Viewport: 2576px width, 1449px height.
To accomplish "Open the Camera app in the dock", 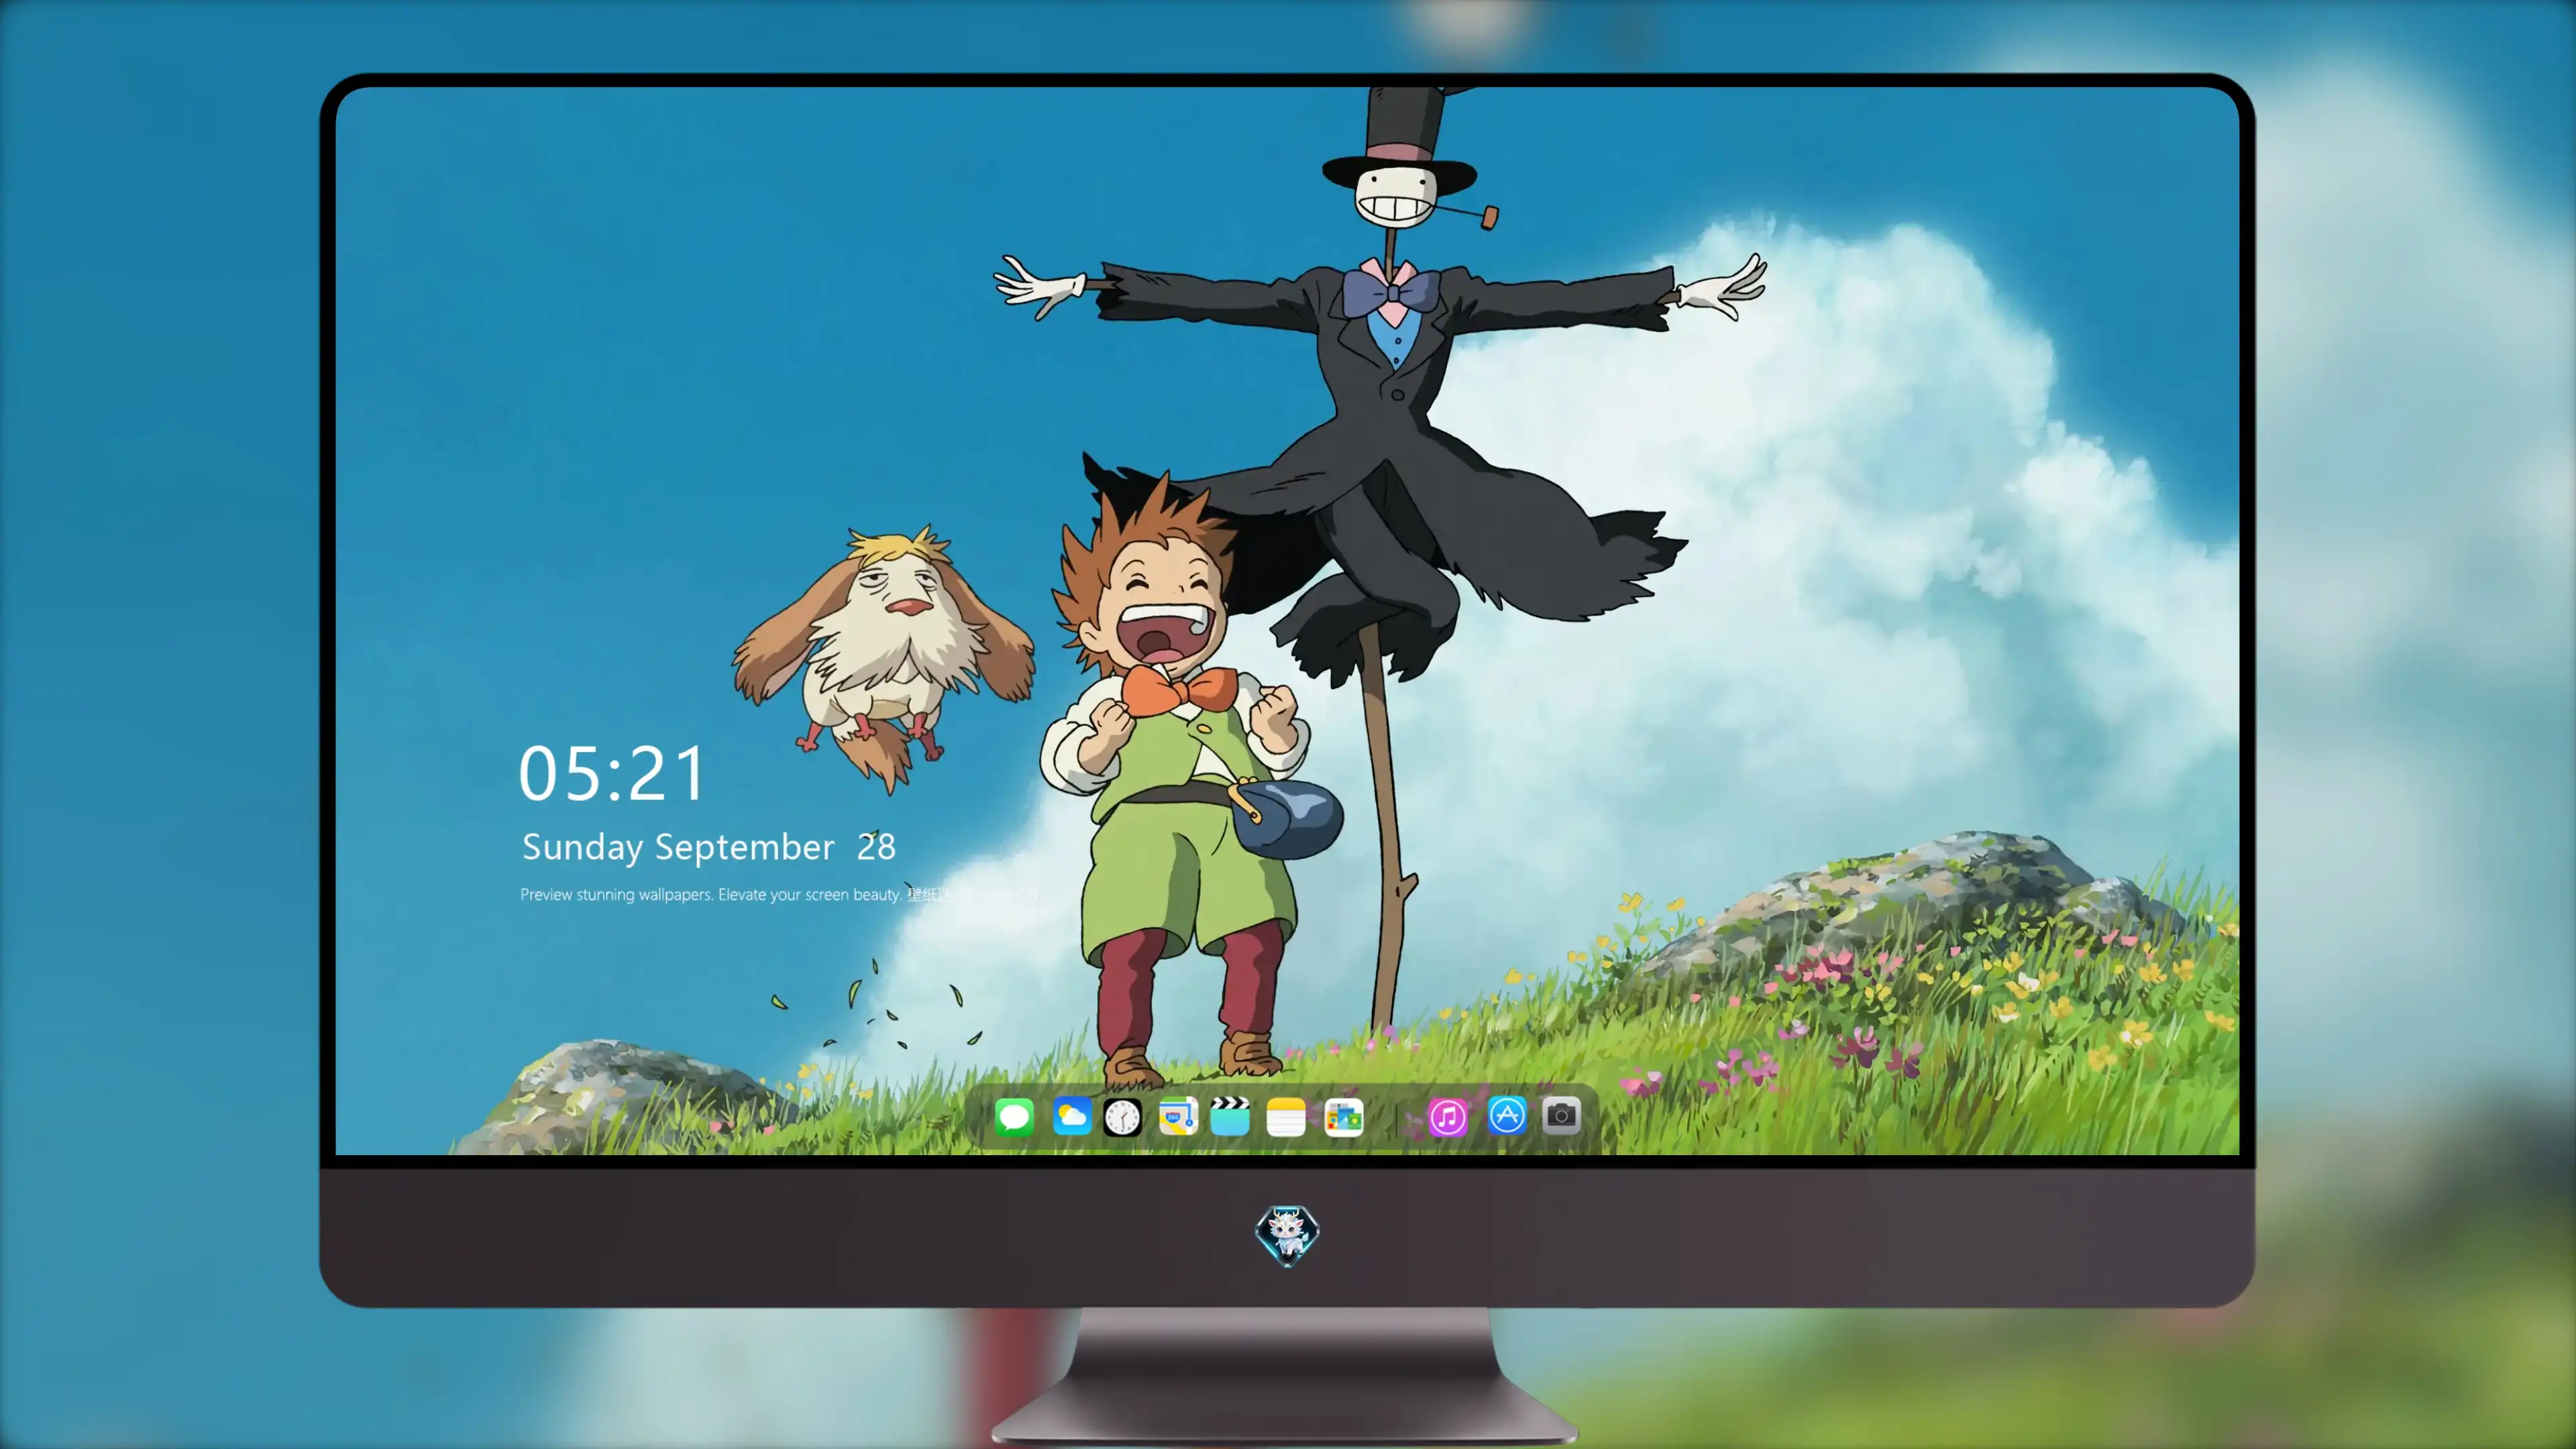I will (1561, 1115).
